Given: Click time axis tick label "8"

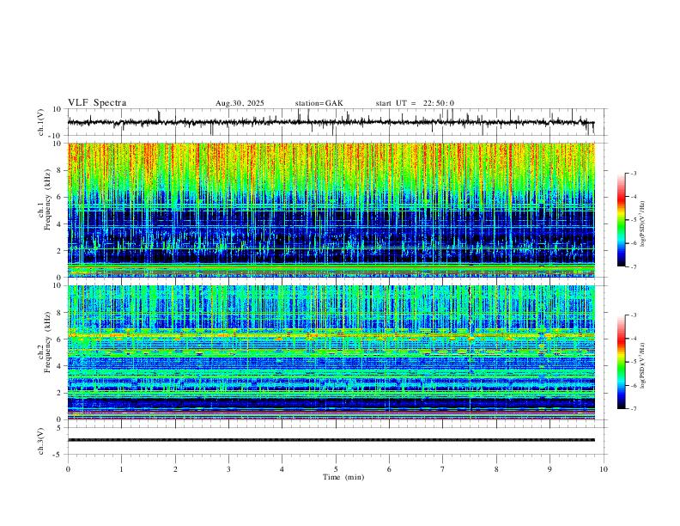Looking at the screenshot, I should tap(496, 469).
